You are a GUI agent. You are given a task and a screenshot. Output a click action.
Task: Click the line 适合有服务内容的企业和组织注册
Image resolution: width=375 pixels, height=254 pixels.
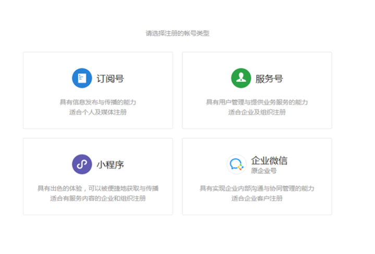[x=98, y=198]
